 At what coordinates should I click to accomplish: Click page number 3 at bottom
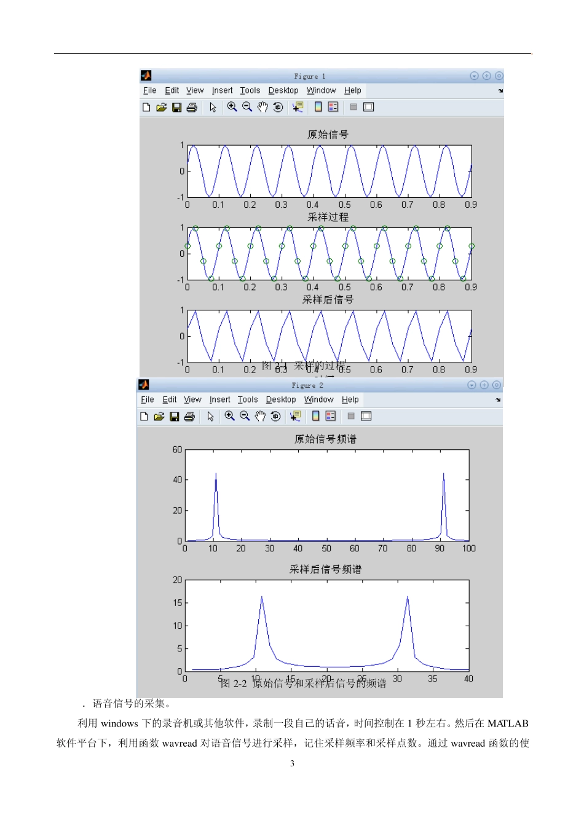pos(292,763)
